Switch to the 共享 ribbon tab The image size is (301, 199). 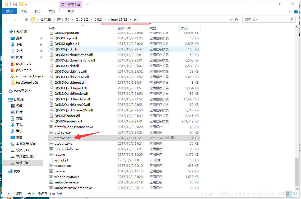pos(38,12)
